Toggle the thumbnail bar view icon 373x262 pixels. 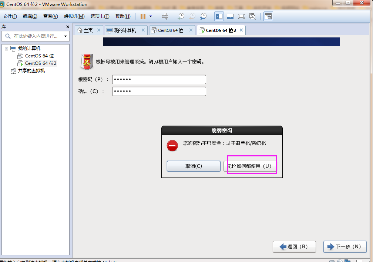point(230,16)
